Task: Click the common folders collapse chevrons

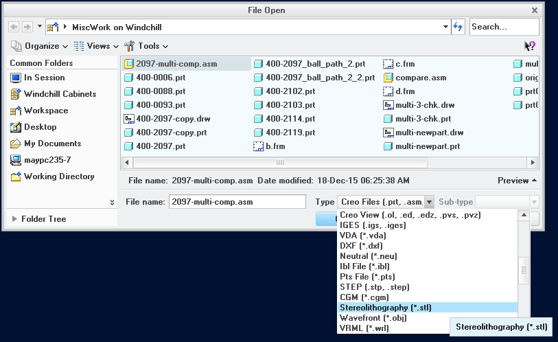Action: (112, 203)
